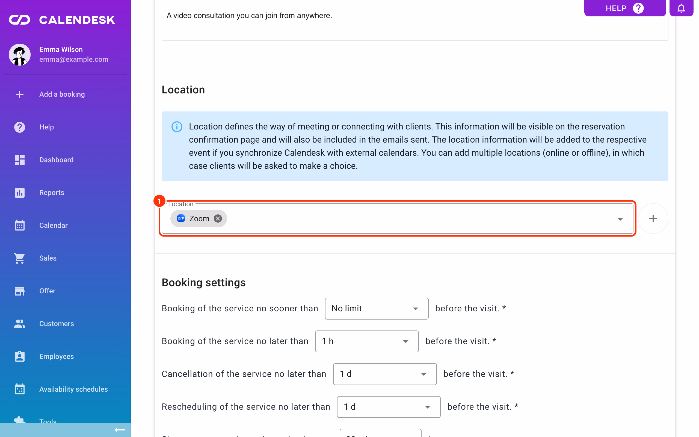This screenshot has width=699, height=437.
Task: Remove the Zoom location chip
Action: pos(218,218)
